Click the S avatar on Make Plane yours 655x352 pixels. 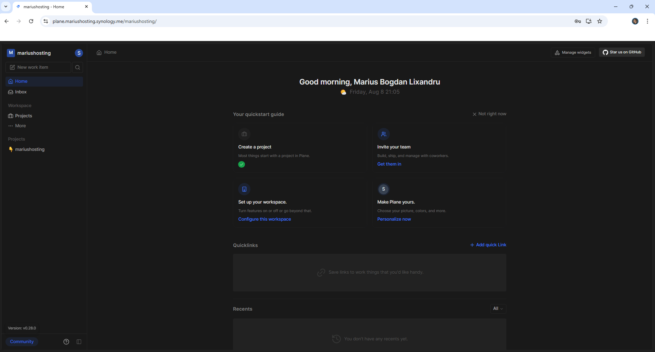383,189
